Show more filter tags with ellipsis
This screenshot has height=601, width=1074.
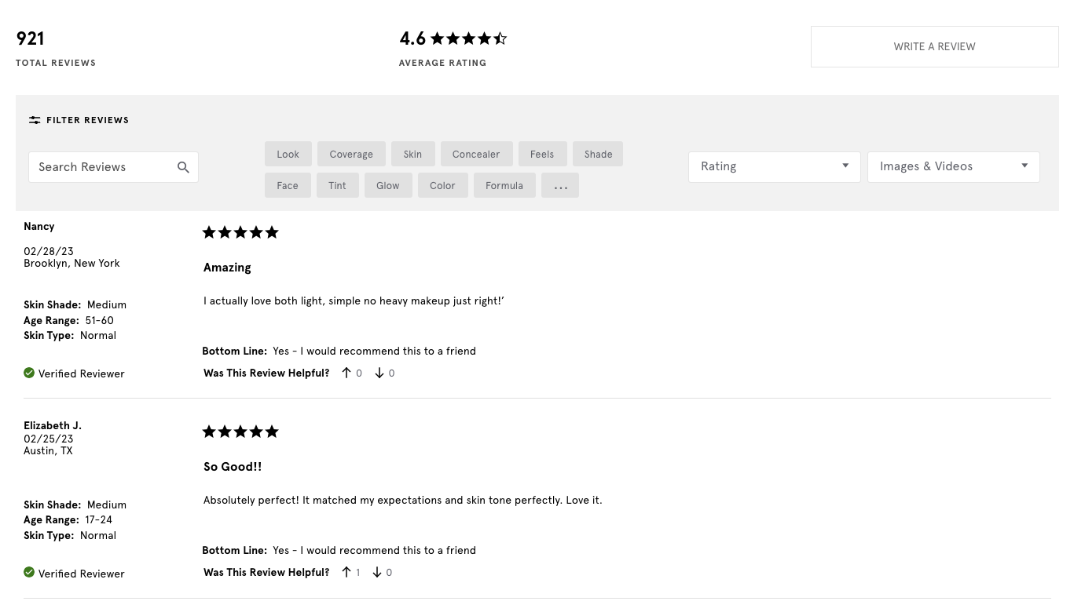[560, 186]
